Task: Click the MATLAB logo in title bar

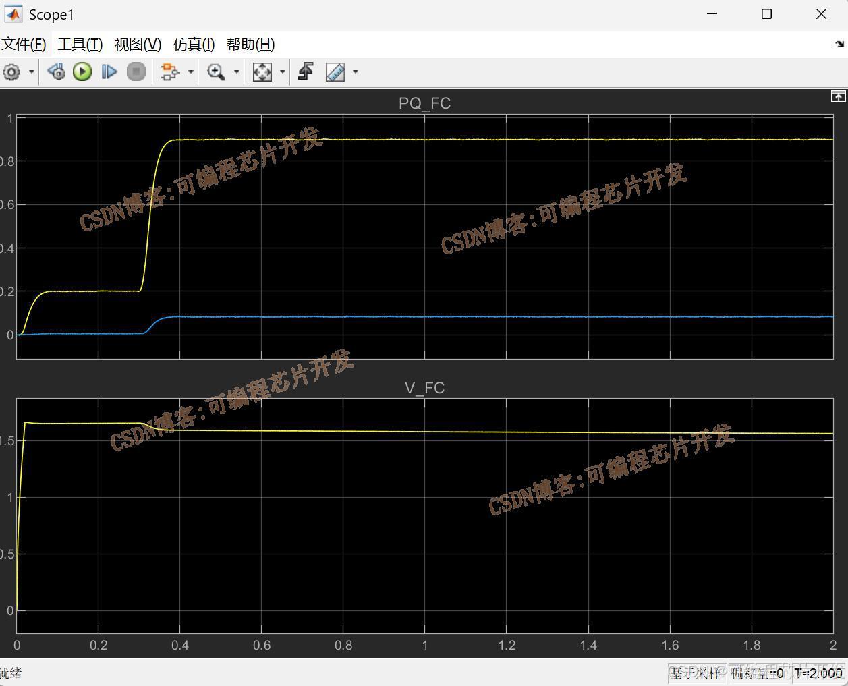Action: tap(13, 14)
